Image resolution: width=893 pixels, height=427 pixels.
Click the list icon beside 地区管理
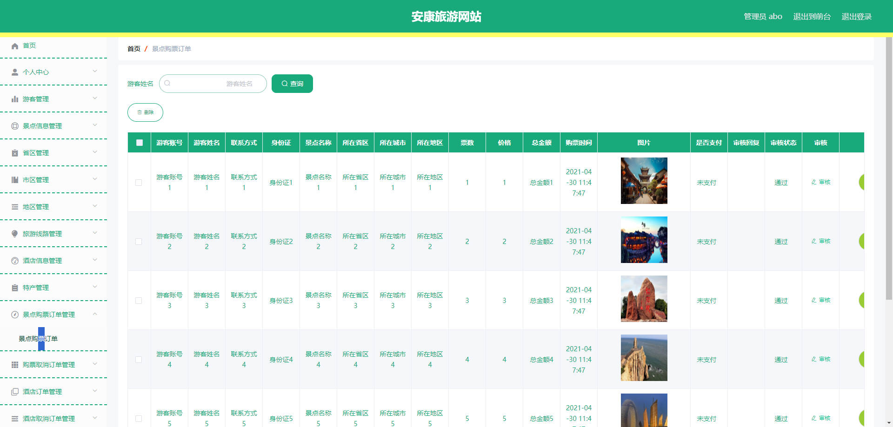click(15, 207)
